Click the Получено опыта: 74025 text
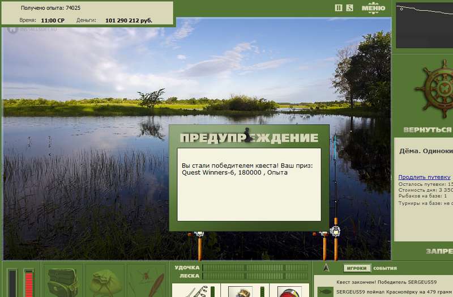This screenshot has height=297, width=453. [x=50, y=8]
